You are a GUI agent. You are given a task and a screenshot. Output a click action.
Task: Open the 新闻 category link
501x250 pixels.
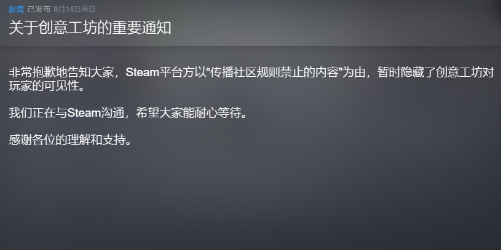[x=16, y=9]
